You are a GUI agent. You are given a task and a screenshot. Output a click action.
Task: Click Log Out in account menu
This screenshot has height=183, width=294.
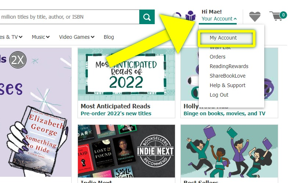[x=219, y=95]
